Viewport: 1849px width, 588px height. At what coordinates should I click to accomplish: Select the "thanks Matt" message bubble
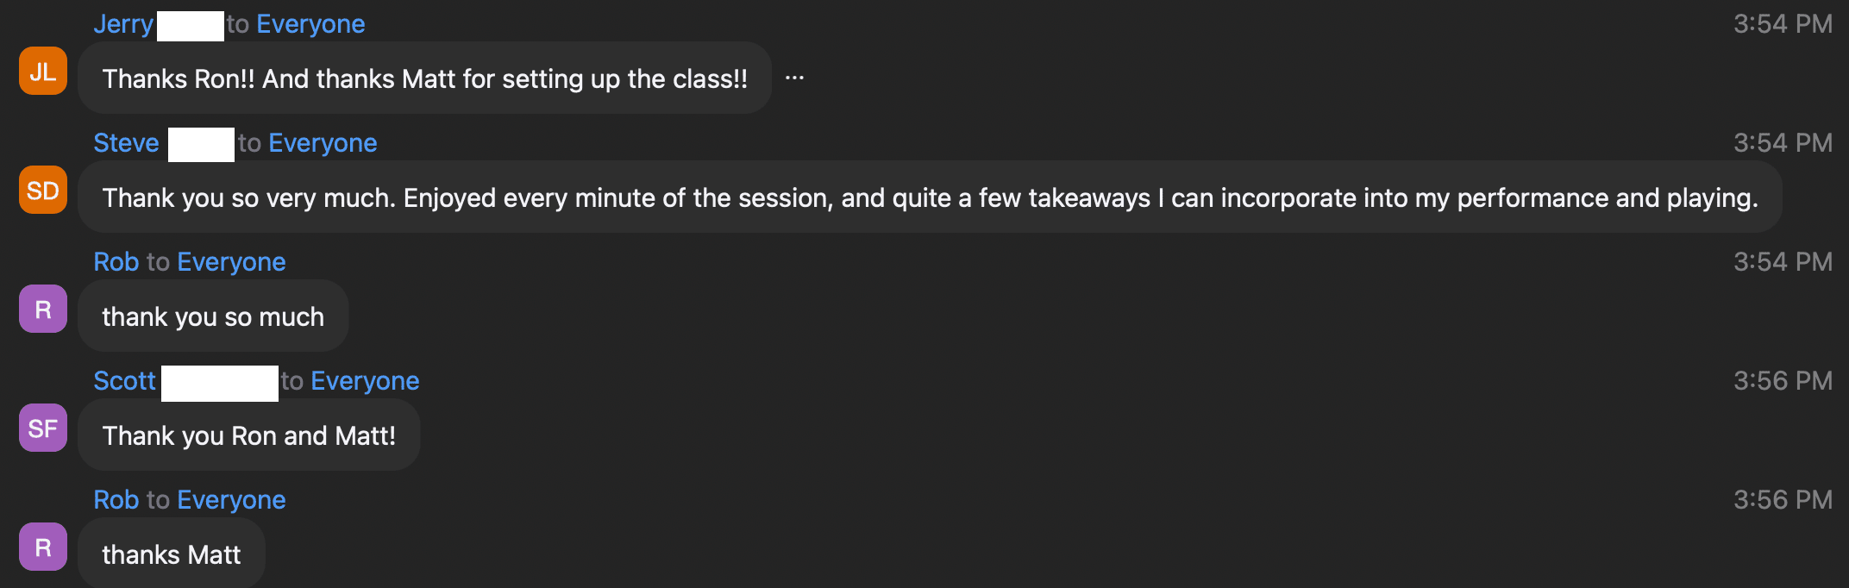(171, 554)
